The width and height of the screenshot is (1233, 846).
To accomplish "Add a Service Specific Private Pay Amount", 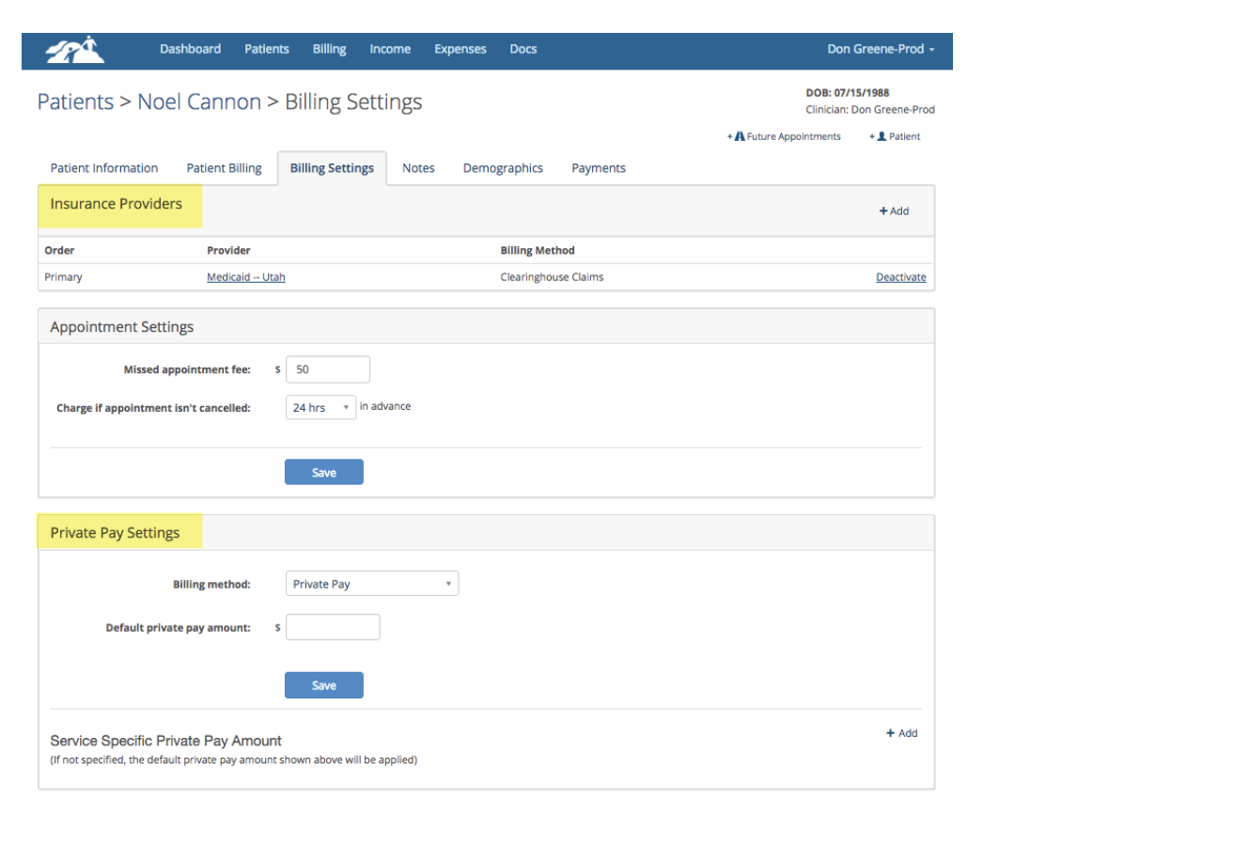I will [x=902, y=733].
